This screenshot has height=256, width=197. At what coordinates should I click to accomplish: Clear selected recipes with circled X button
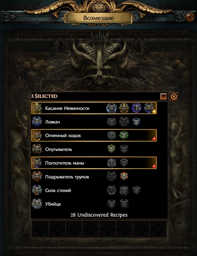pyautogui.click(x=174, y=97)
